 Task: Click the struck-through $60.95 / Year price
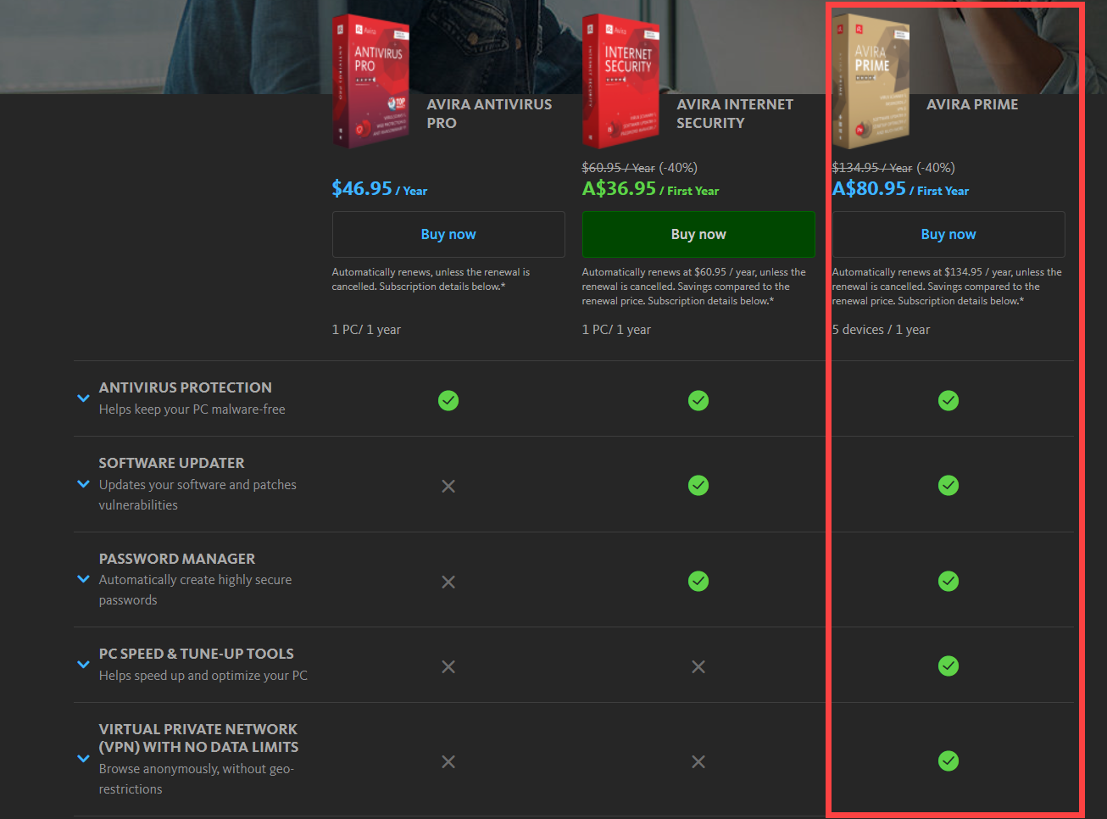tap(618, 168)
